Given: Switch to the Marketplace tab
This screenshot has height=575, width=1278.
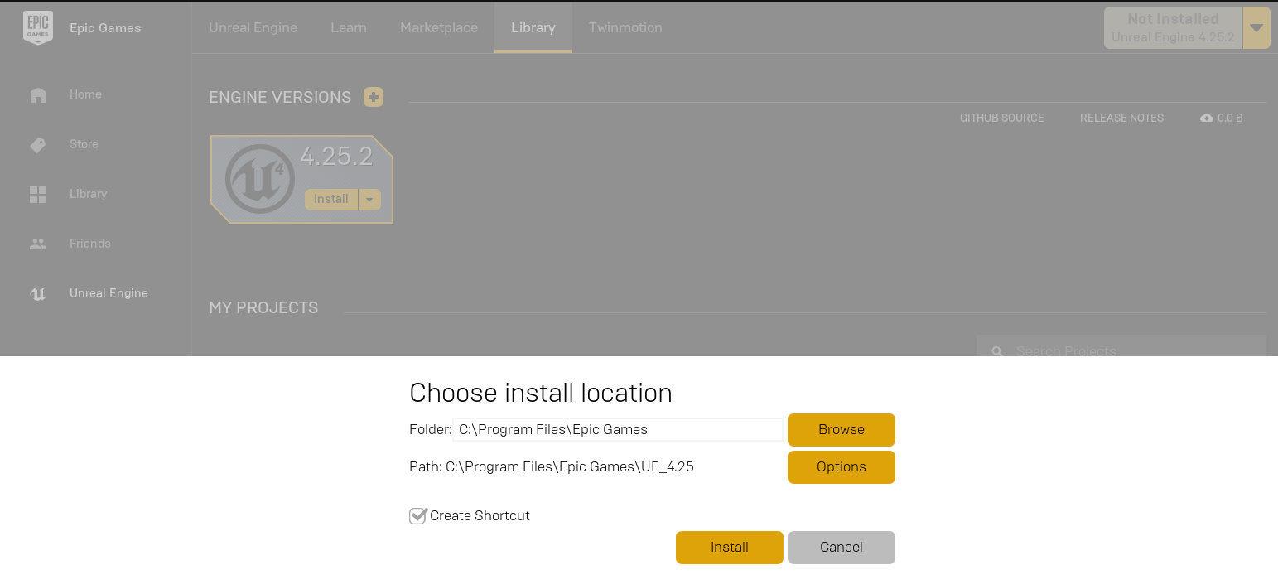Looking at the screenshot, I should [x=438, y=27].
